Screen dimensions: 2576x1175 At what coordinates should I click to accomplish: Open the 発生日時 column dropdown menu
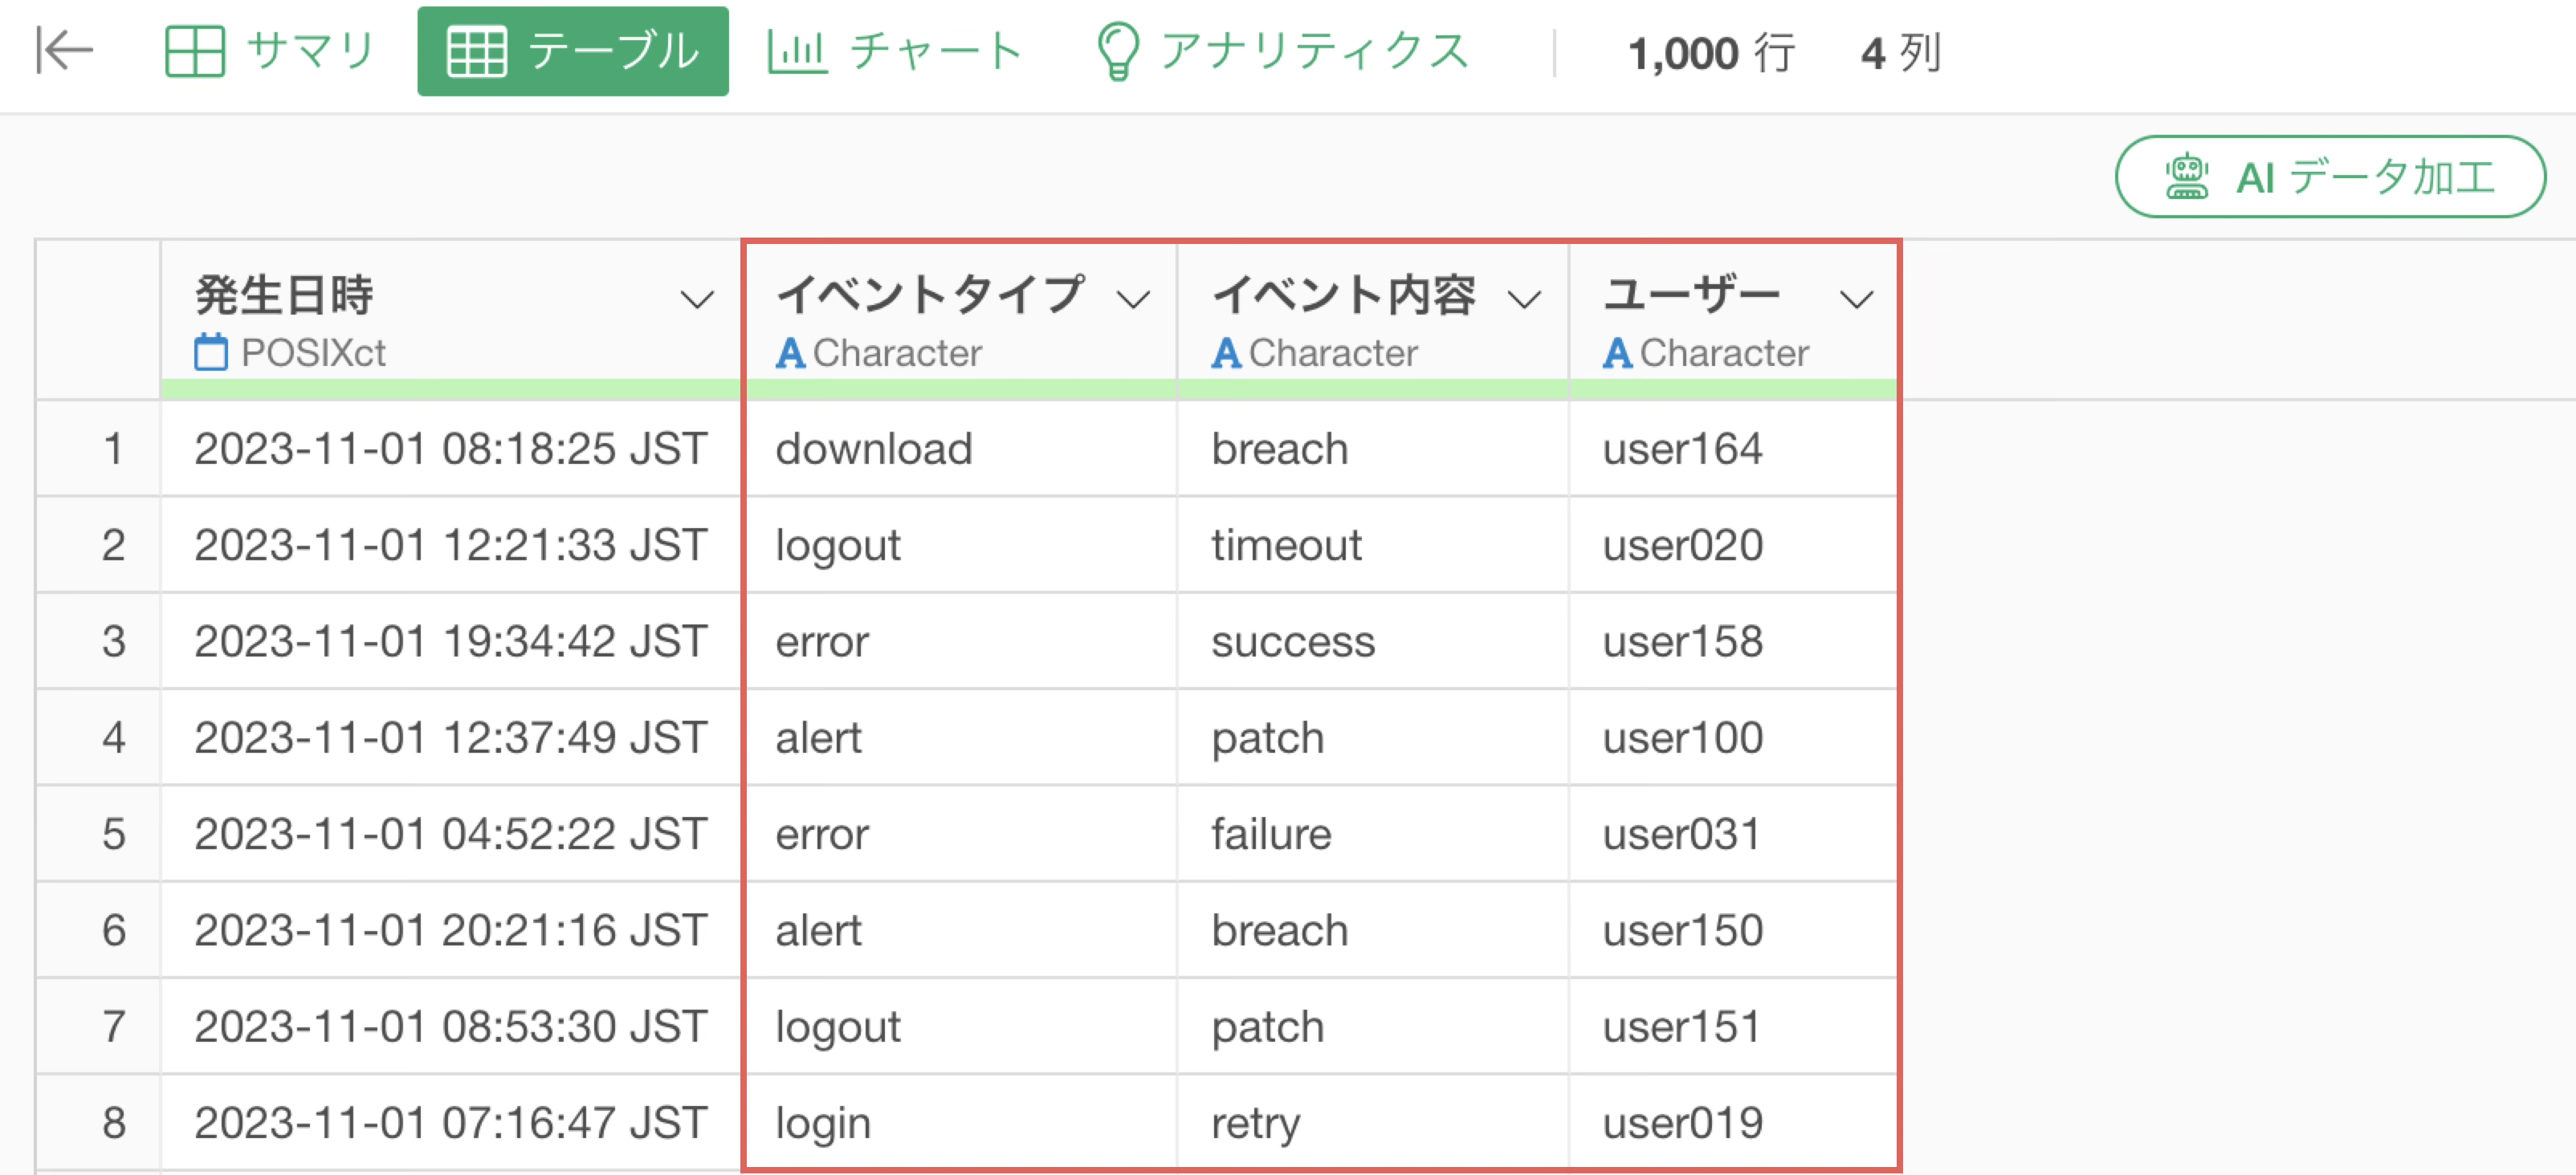696,299
